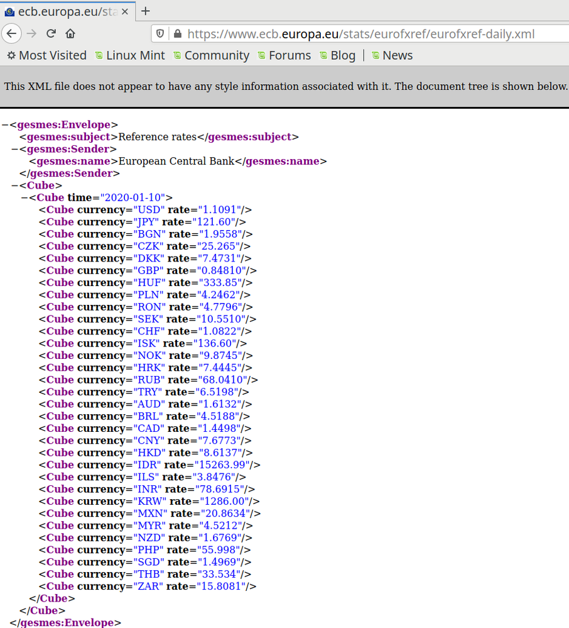The width and height of the screenshot is (569, 628).
Task: Open the Most Visited bookmarks folder
Action: [x=47, y=55]
